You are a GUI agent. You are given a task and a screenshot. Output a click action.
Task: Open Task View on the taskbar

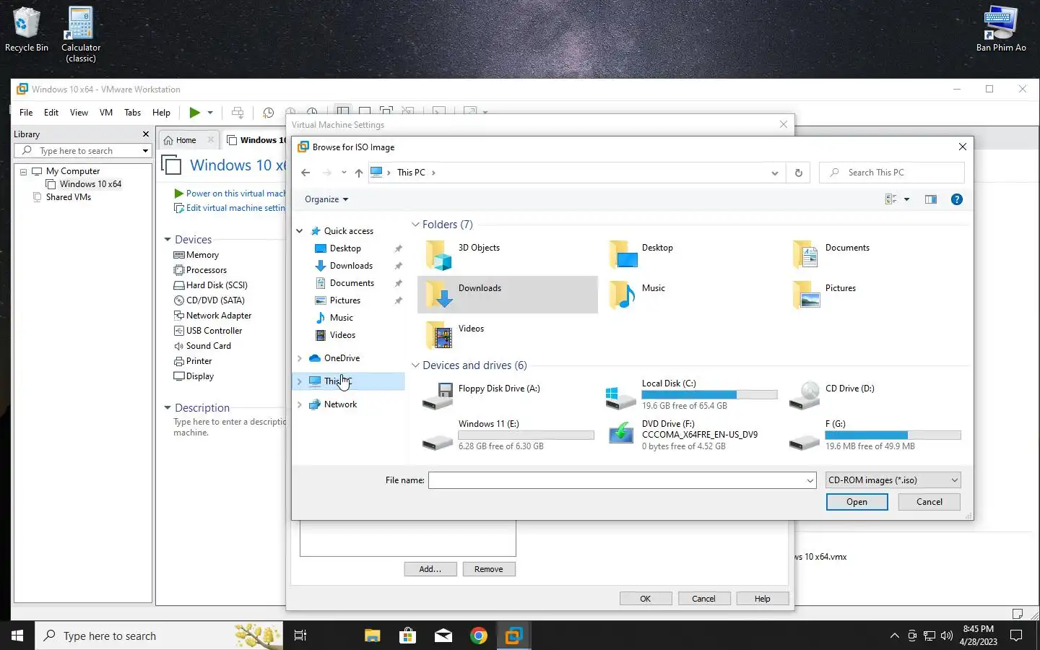[x=300, y=636]
